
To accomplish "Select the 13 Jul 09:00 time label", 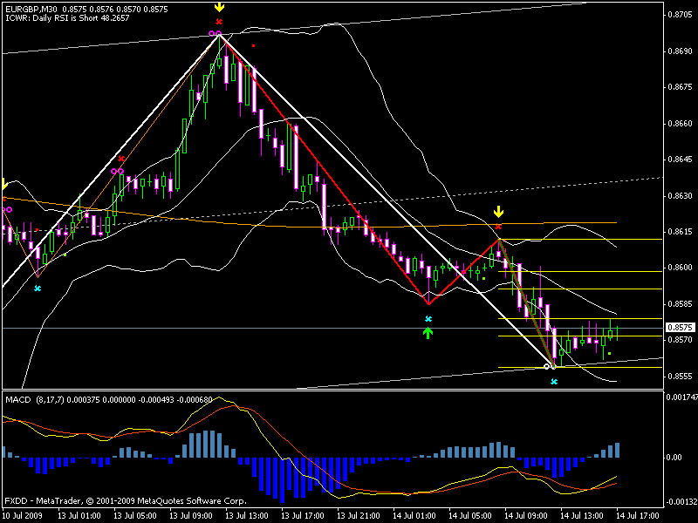I will click(191, 516).
